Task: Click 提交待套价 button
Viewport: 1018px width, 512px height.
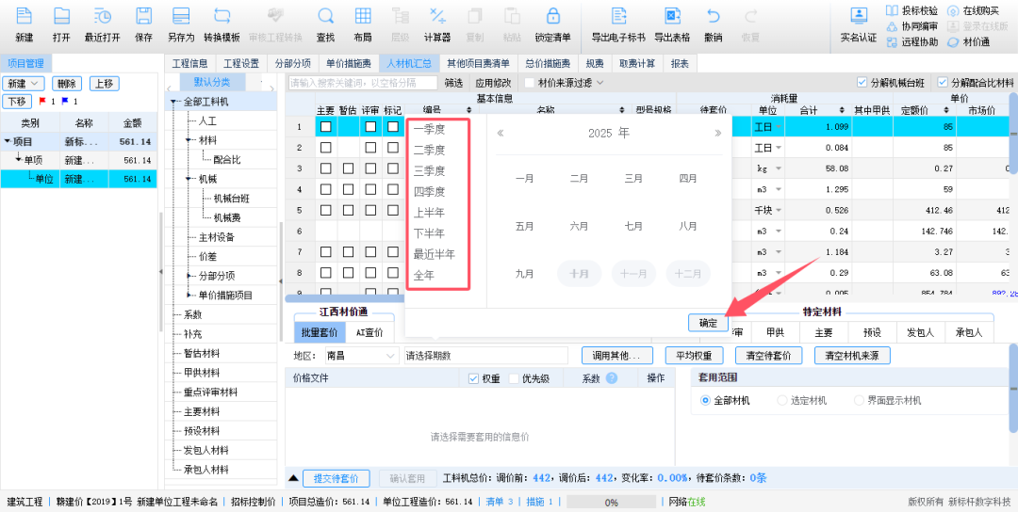Action: coord(337,479)
